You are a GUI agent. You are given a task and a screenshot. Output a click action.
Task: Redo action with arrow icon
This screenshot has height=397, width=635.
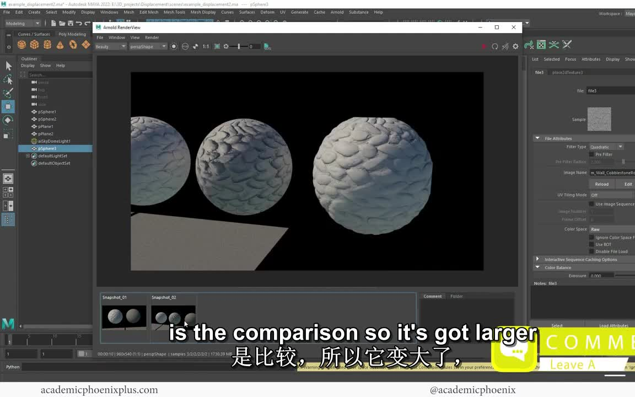pyautogui.click(x=88, y=24)
